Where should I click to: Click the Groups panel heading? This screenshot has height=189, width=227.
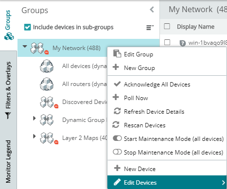click(35, 10)
